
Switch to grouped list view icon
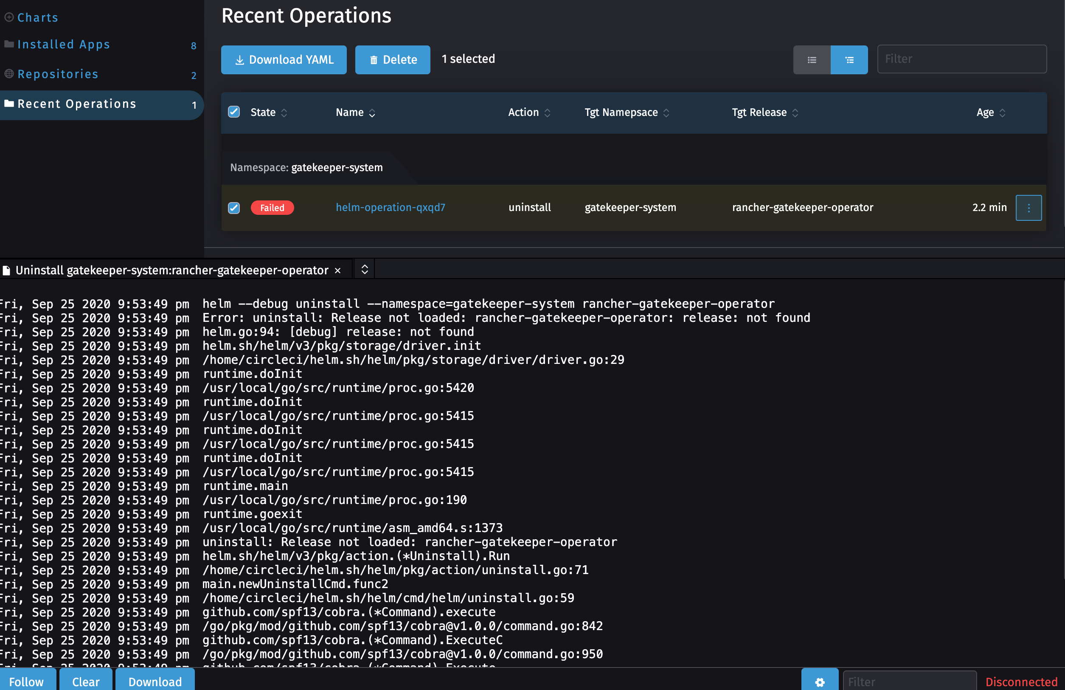coord(849,59)
